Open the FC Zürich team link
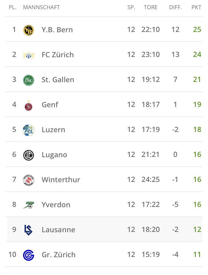Viewport: 208px width, 275px height. (58, 55)
